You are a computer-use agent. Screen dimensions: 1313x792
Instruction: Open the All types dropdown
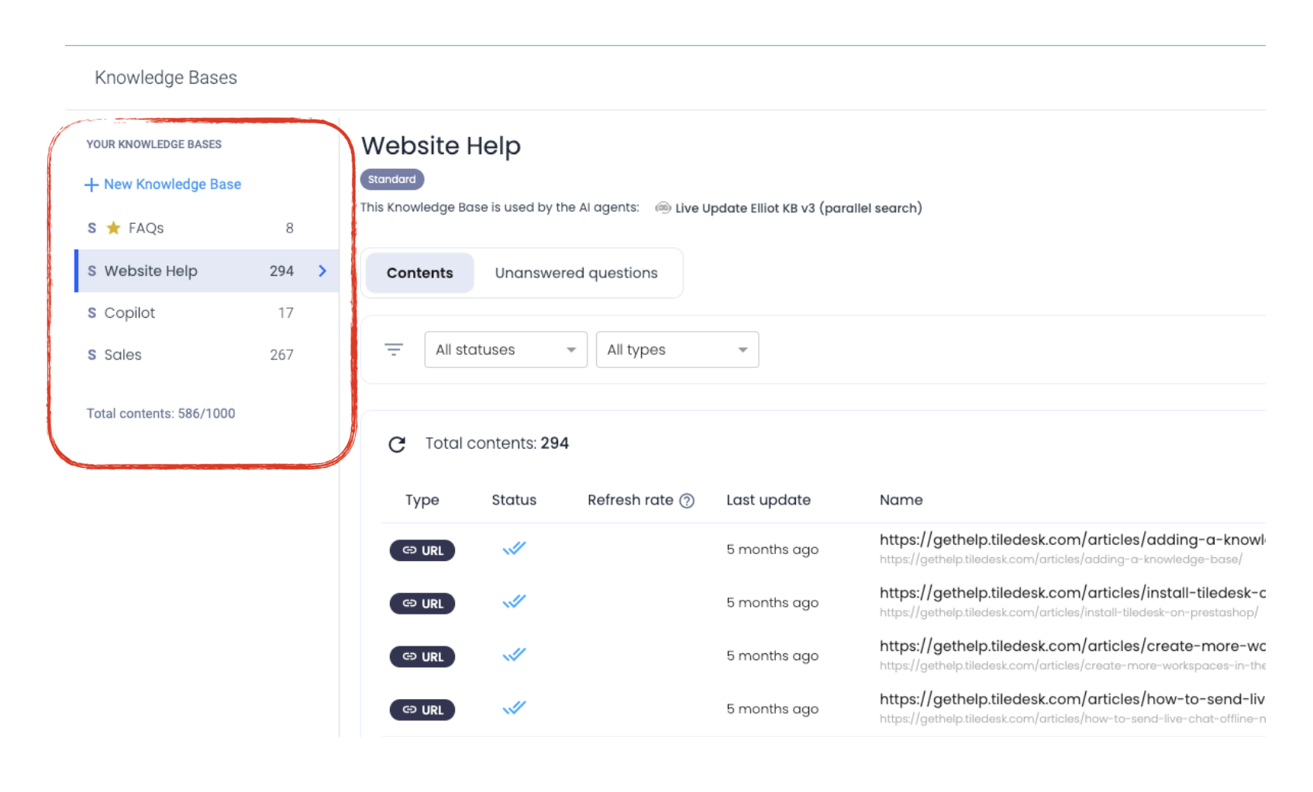point(677,350)
